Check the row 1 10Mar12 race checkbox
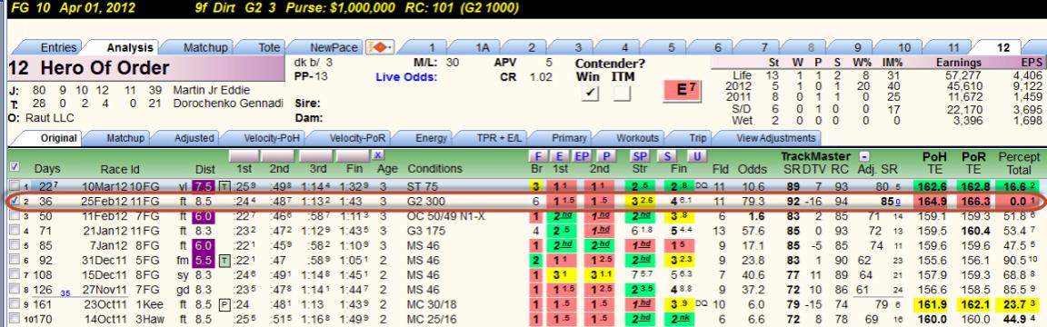Viewport: 1047px width, 327px height. (14, 185)
